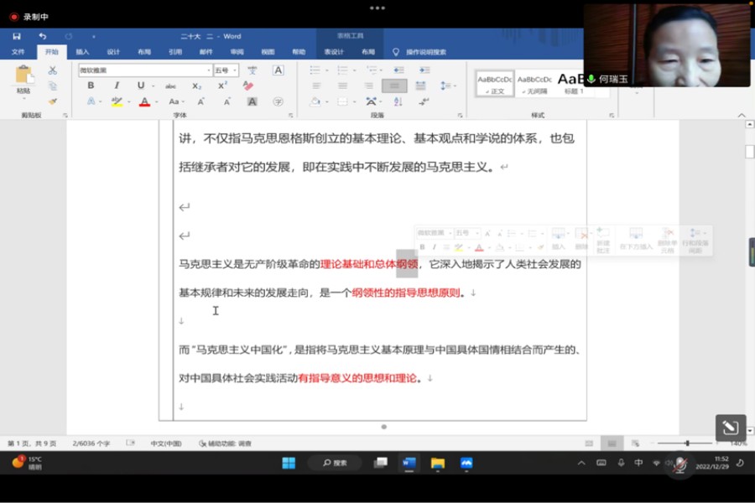Open the font size dropdown 五号

[x=235, y=70]
